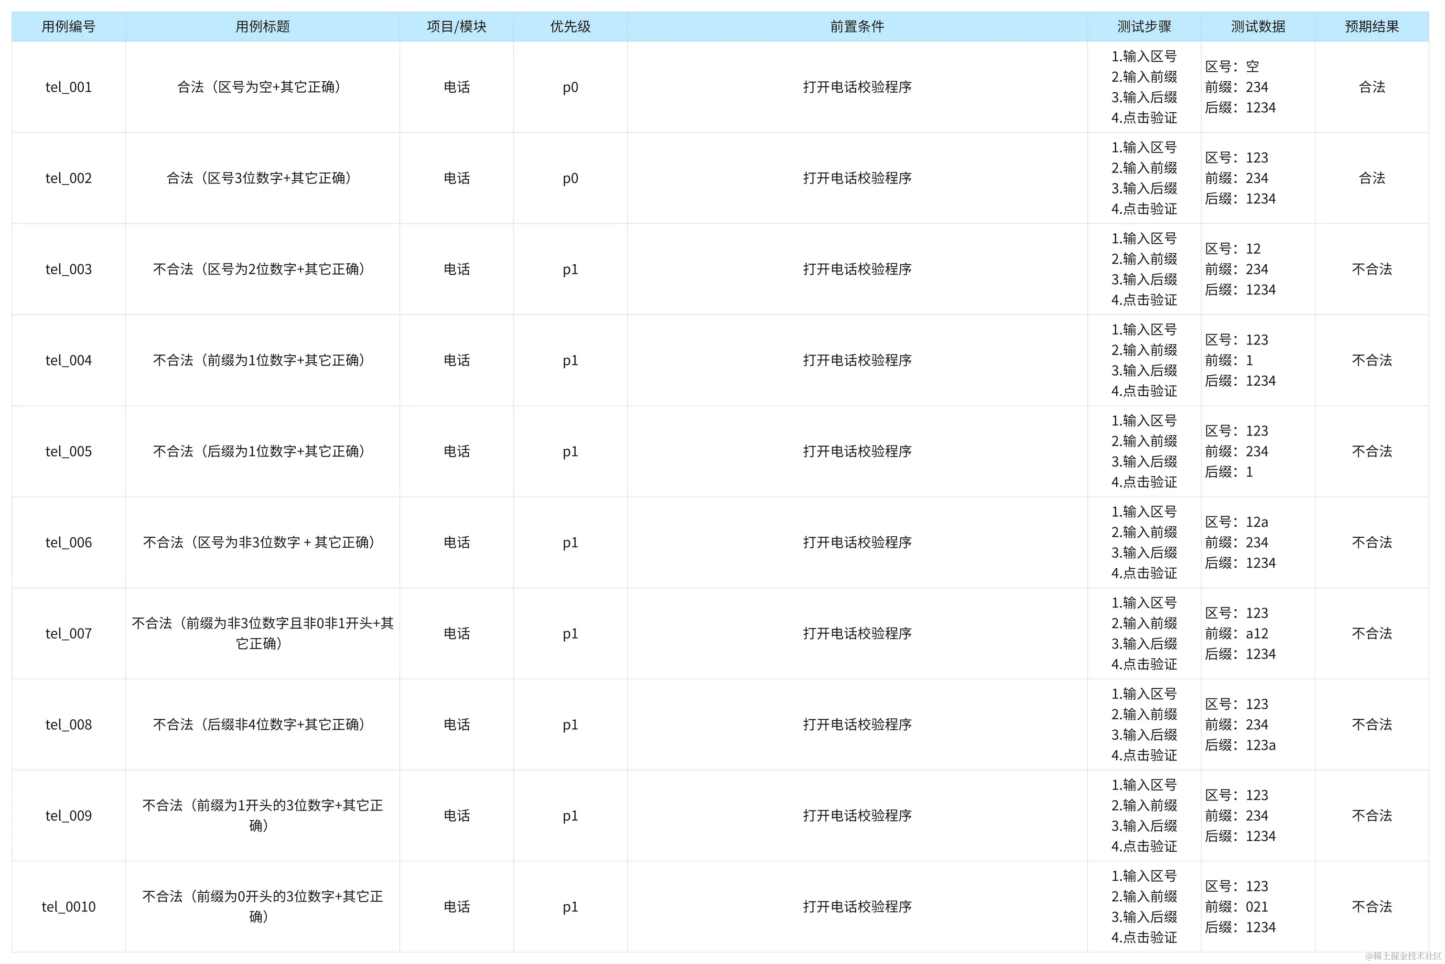Click the 用例标题 column header
1445x964 pixels.
[x=262, y=26]
